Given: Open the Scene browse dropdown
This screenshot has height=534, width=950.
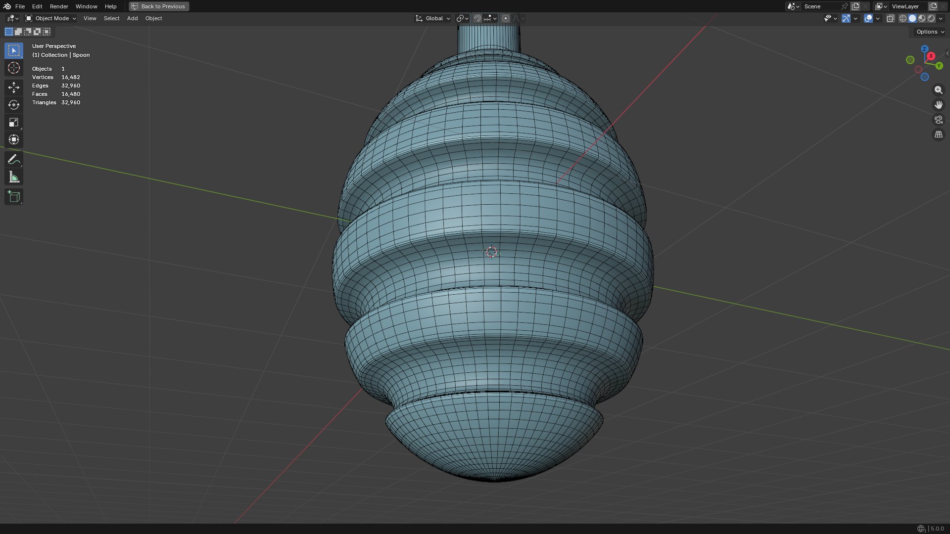Looking at the screenshot, I should 793,6.
